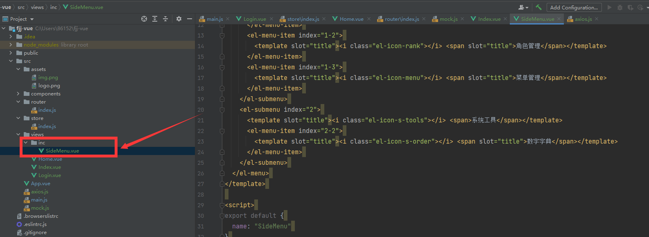
Task: Close the mock.js editor tab
Action: (x=462, y=19)
